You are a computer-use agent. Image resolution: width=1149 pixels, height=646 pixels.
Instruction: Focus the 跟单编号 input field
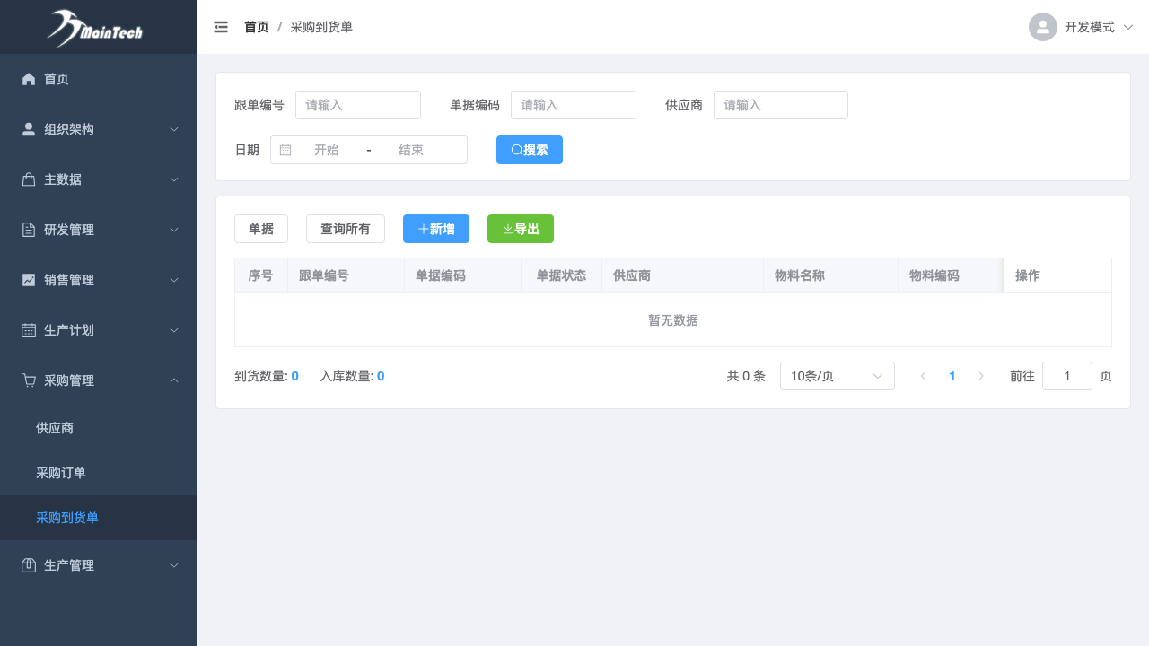coord(357,105)
